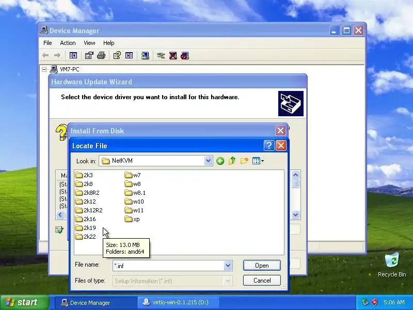
Task: Close the Install From Disk dialog
Action: pyautogui.click(x=280, y=131)
